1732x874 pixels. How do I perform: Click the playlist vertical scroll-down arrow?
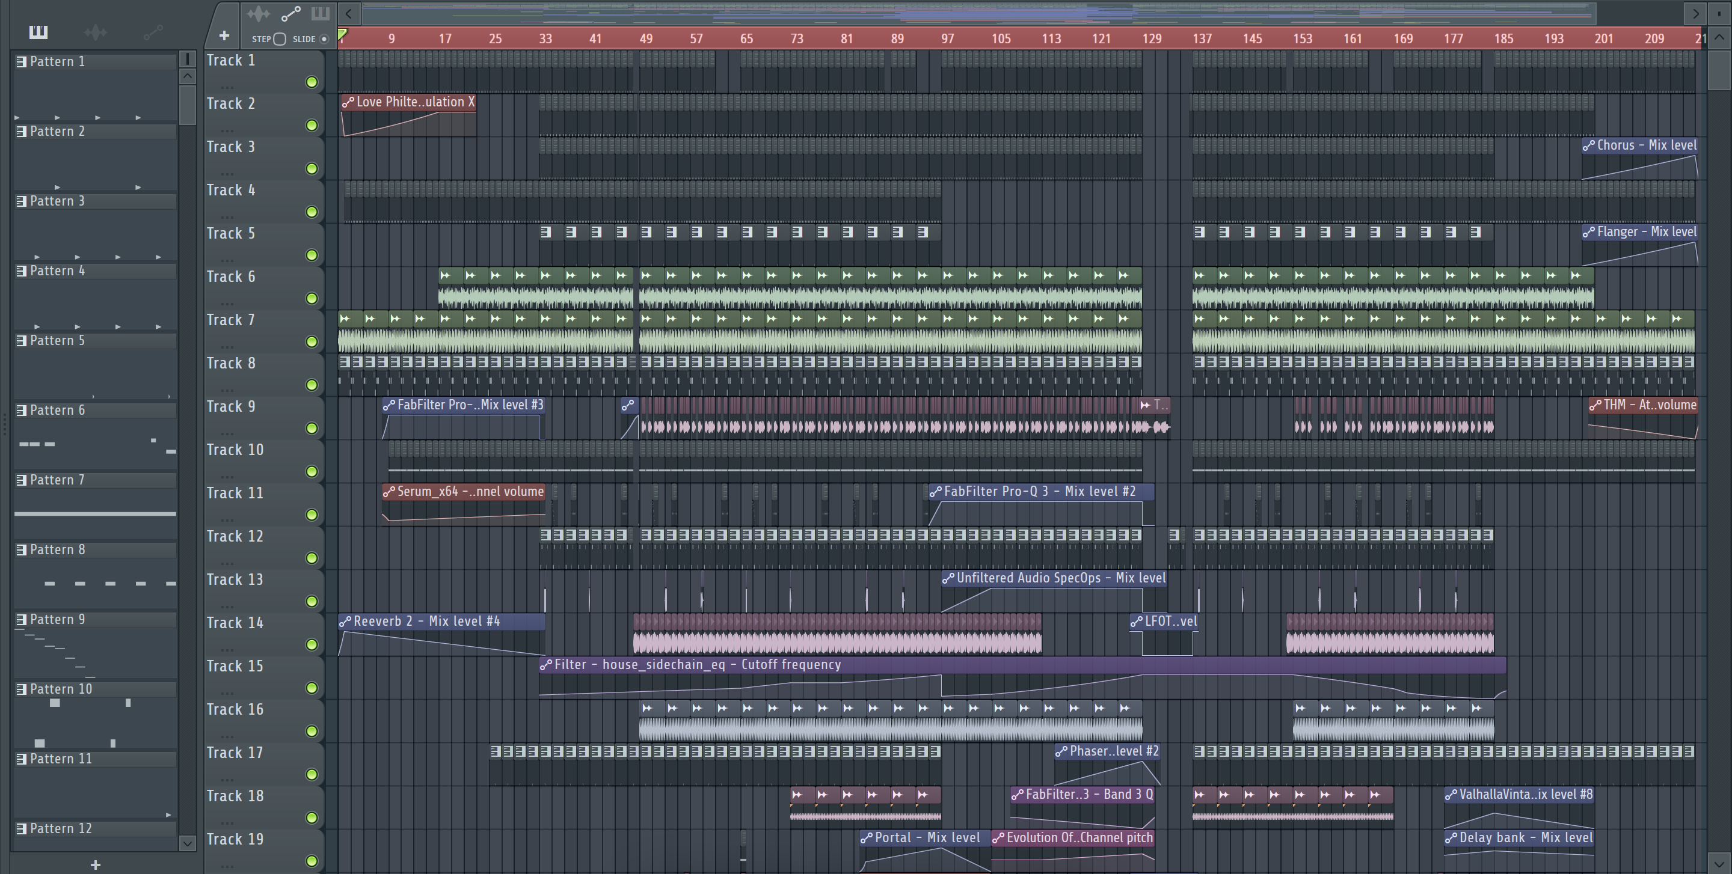[x=1719, y=864]
